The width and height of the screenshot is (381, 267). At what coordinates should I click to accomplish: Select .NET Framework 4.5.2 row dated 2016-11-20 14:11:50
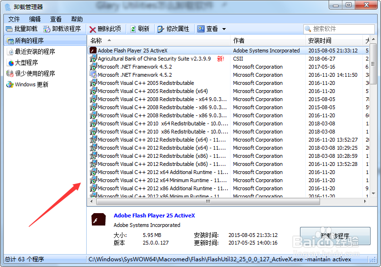pos(228,75)
